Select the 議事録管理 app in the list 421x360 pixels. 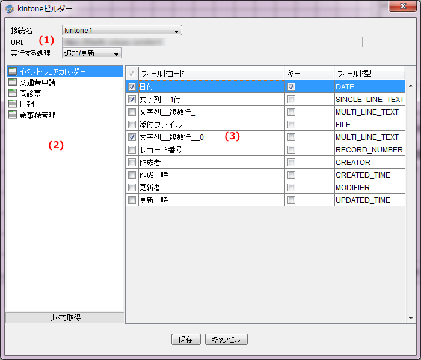[65, 115]
